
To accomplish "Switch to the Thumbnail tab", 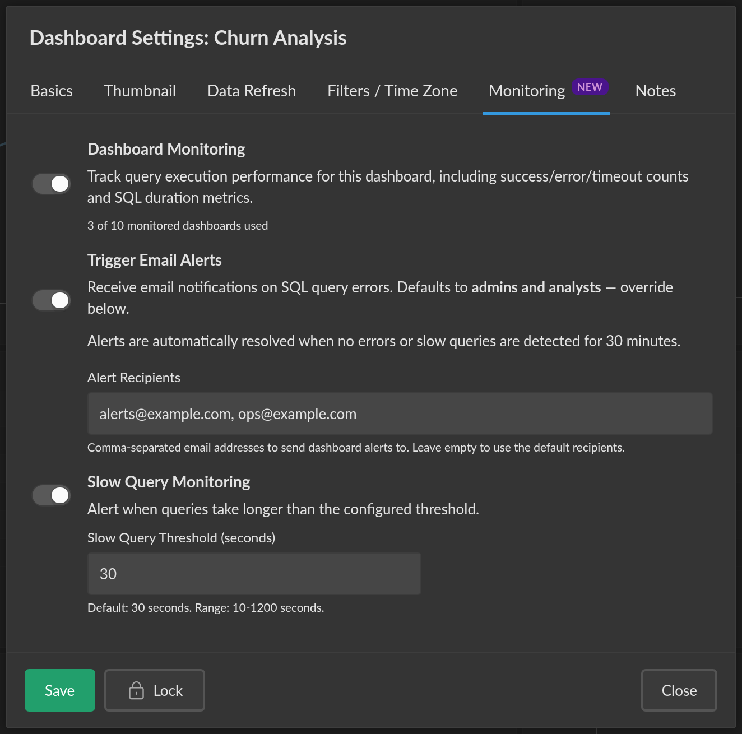I will tap(140, 91).
